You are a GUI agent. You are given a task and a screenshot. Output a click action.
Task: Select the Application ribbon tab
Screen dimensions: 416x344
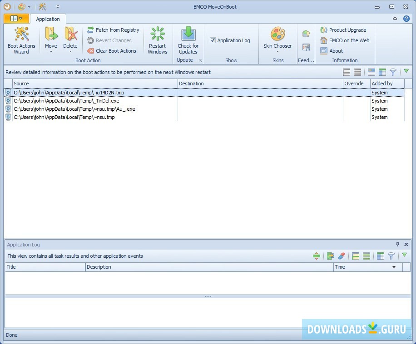48,19
